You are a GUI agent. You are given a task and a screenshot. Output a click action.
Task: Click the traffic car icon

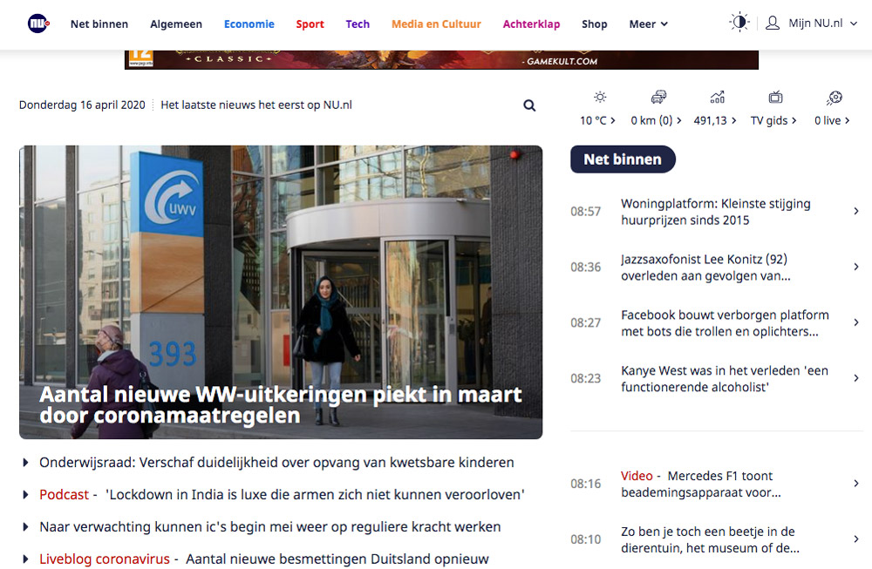click(658, 98)
